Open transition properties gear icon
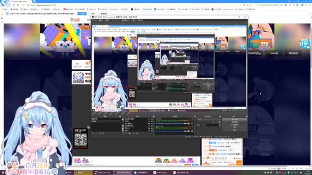 [x=220, y=122]
